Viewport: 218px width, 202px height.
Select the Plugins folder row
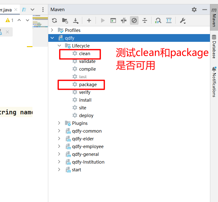pyautogui.click(x=129, y=123)
